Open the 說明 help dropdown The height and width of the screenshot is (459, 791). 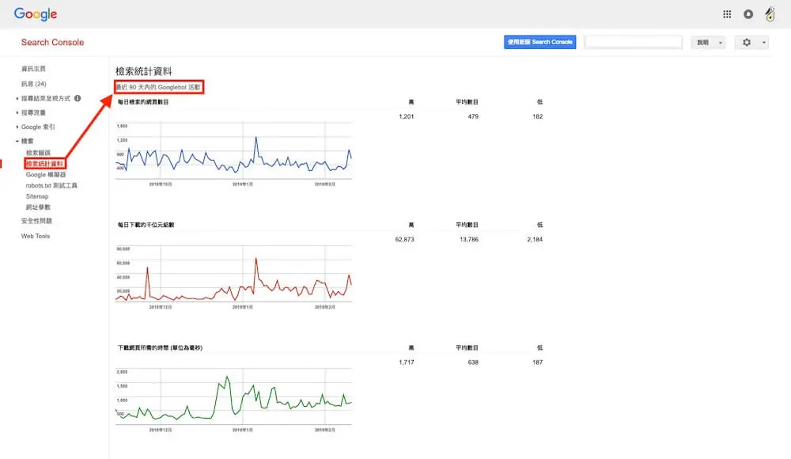[709, 43]
